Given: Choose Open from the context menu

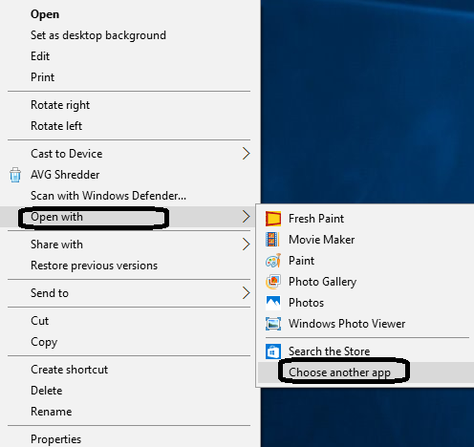Looking at the screenshot, I should [45, 14].
